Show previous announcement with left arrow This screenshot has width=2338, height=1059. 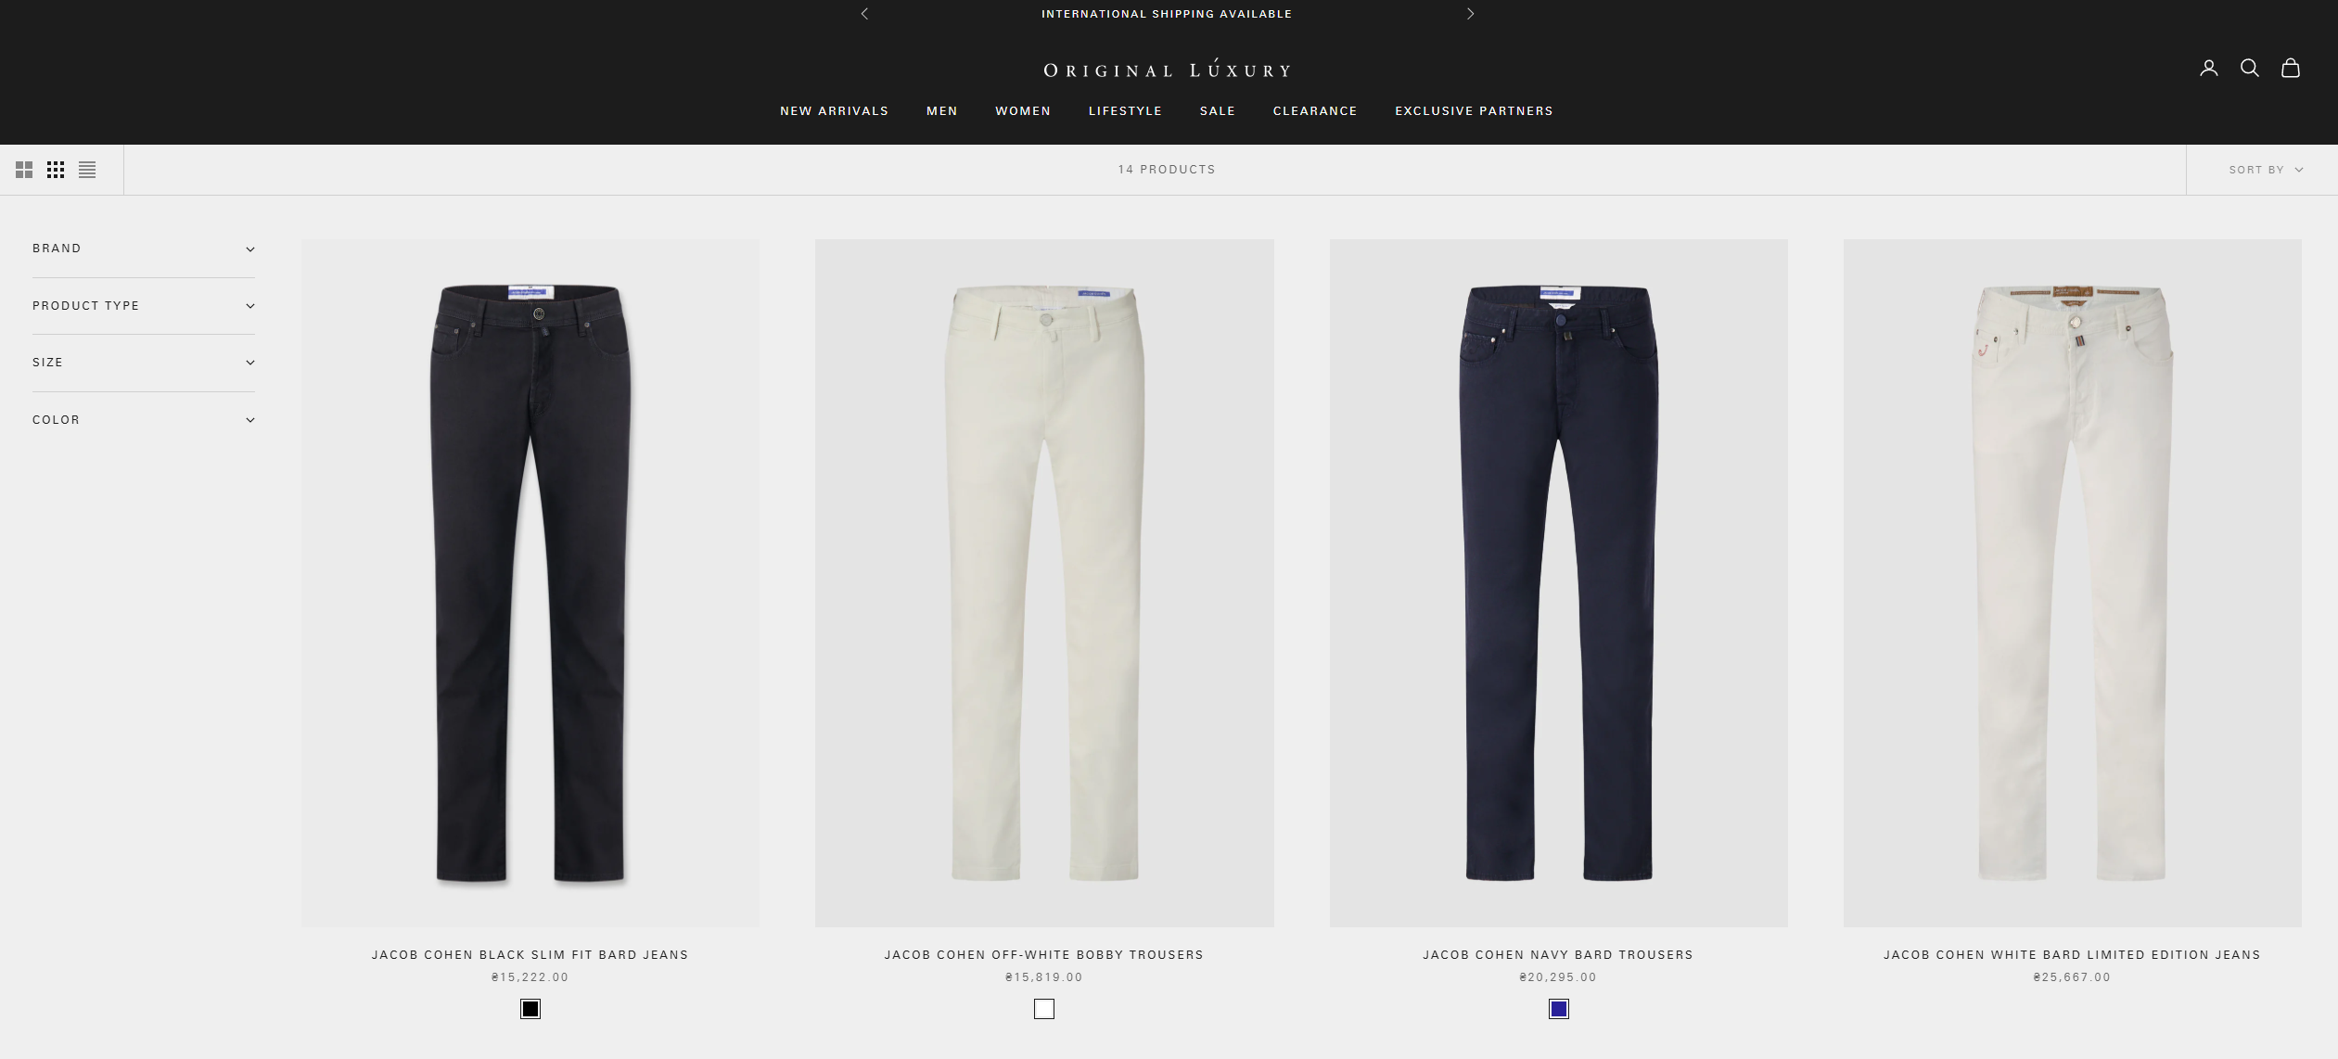click(x=864, y=14)
